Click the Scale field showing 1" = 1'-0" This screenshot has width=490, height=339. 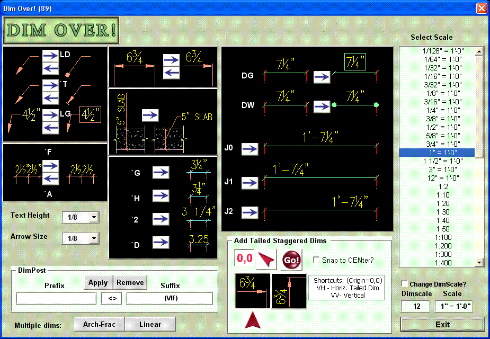(454, 306)
